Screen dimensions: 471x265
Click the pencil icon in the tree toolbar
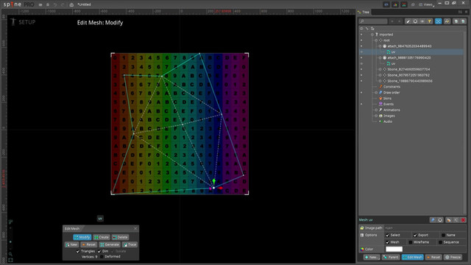coord(408,21)
